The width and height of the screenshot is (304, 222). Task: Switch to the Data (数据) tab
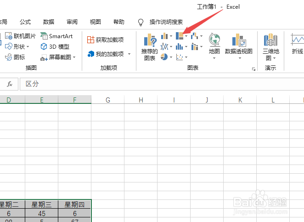click(49, 22)
